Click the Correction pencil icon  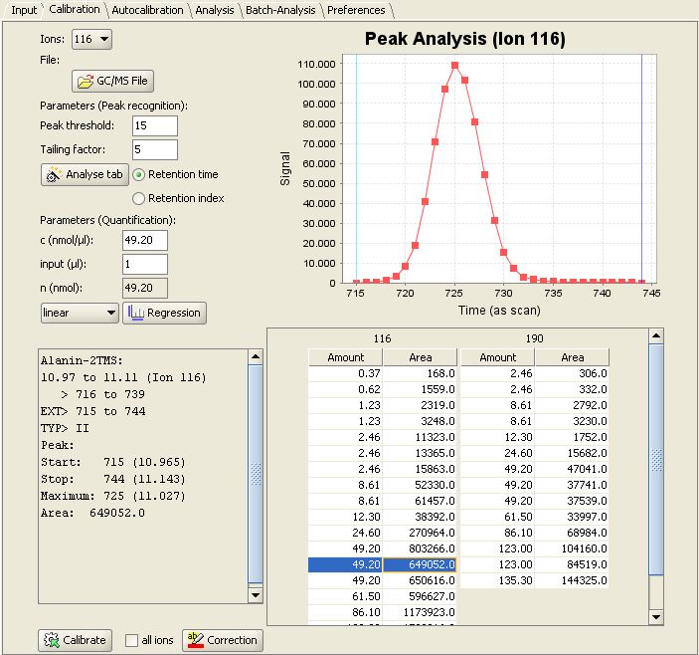(195, 640)
